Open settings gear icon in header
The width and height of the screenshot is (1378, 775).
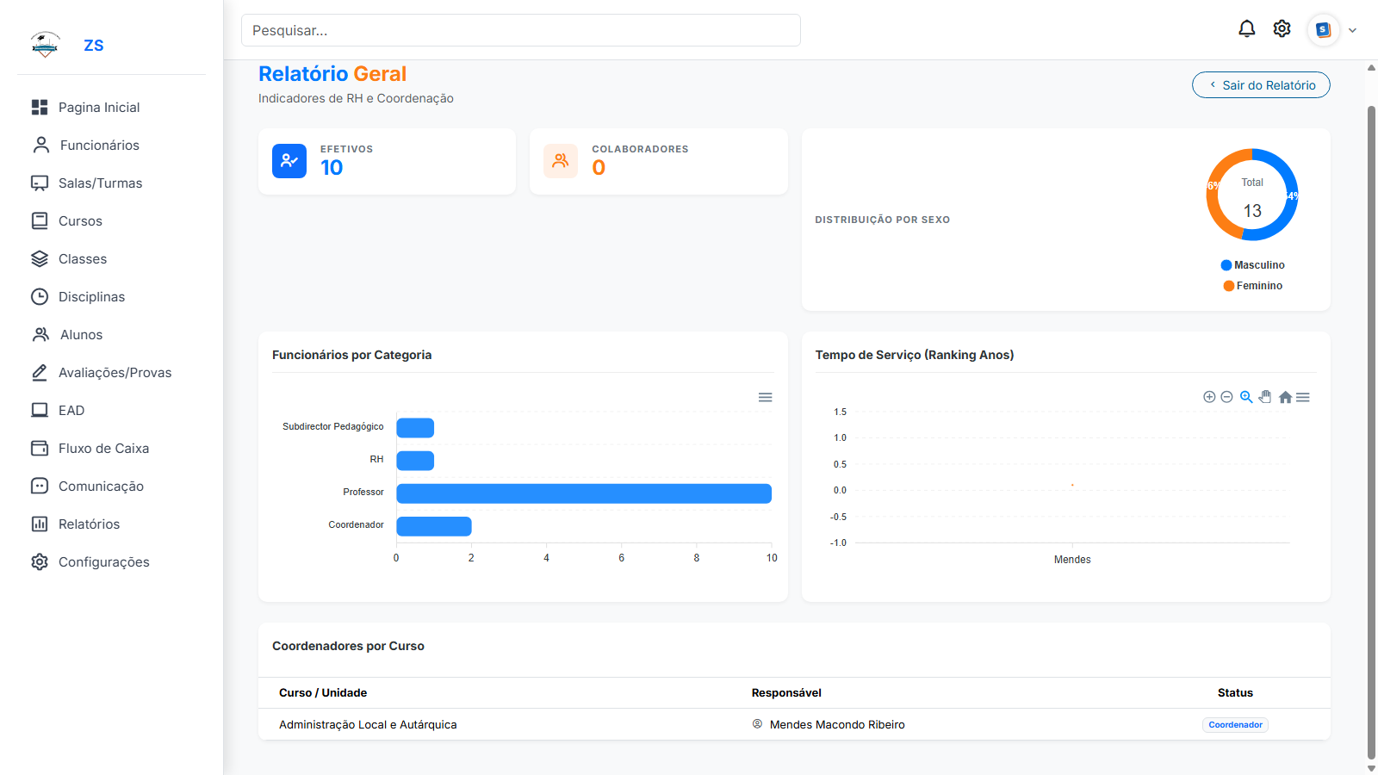coord(1282,29)
